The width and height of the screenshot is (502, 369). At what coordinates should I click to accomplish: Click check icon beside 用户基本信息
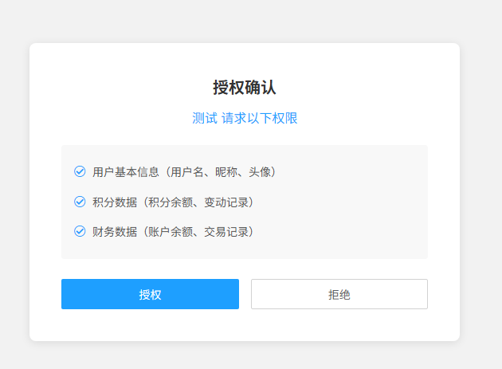point(80,171)
